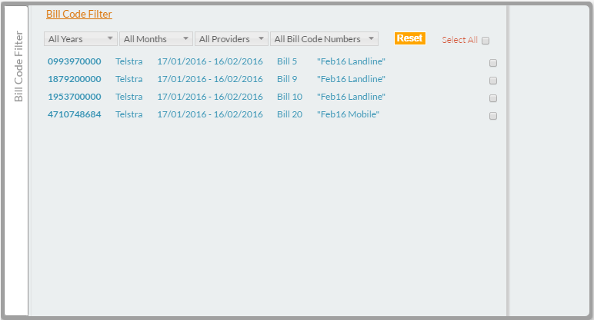This screenshot has height=320, width=594.
Task: Click "Feb16 Landline" in the Bill 10 row
Action: [351, 97]
